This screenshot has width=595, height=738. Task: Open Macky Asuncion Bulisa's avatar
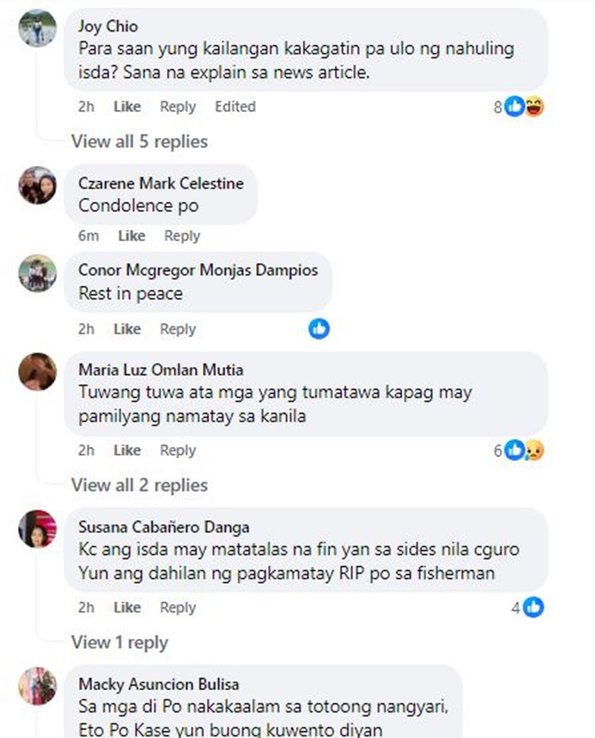click(x=37, y=686)
